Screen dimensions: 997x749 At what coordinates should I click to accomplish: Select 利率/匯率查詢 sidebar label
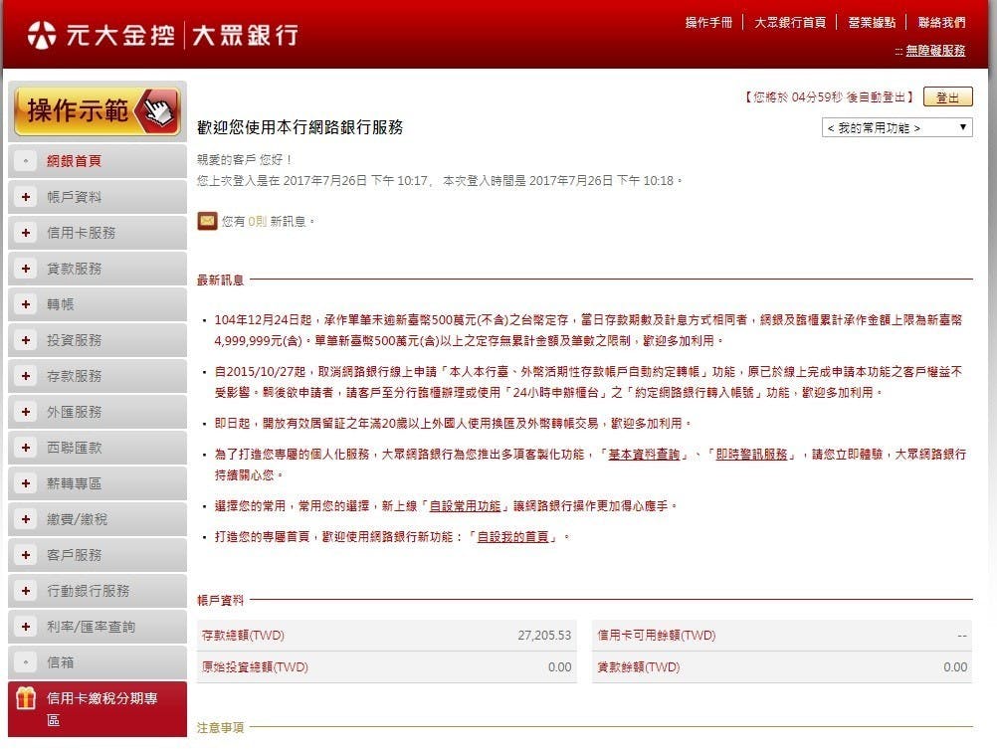[x=91, y=627]
